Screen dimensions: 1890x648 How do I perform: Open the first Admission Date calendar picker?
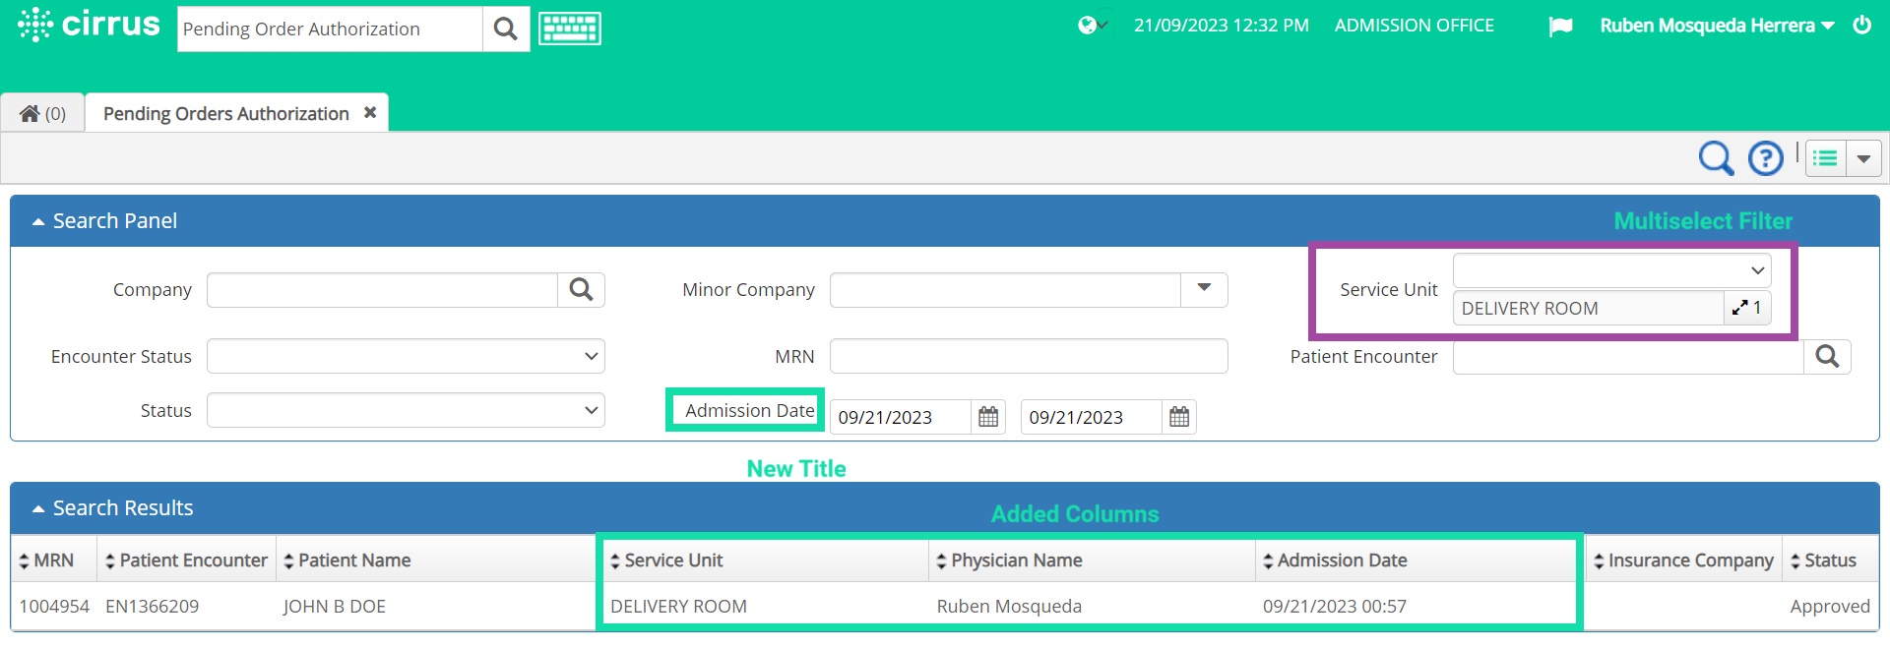point(988,417)
